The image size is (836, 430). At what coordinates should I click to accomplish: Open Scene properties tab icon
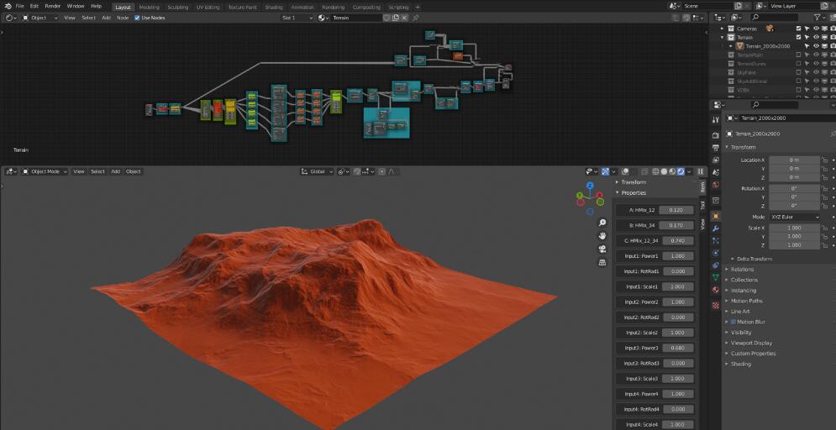(716, 172)
